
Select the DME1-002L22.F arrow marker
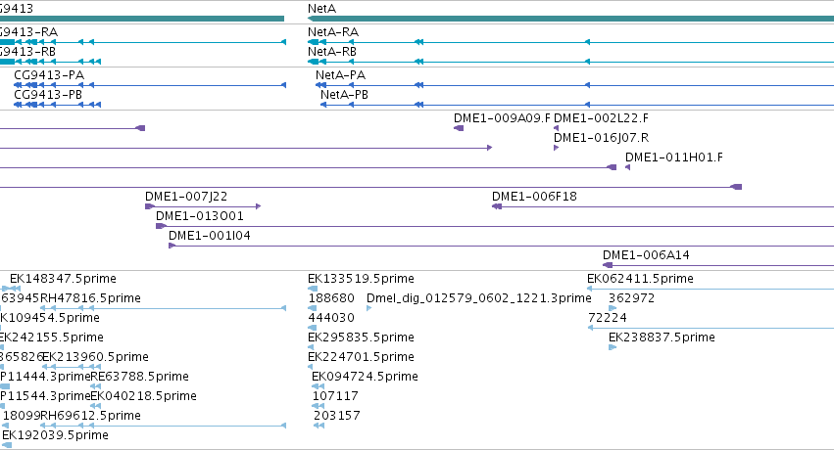557,128
